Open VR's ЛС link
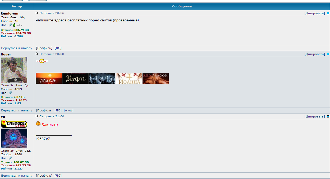Image resolution: width=330 pixels, height=179 pixels. coord(58,176)
